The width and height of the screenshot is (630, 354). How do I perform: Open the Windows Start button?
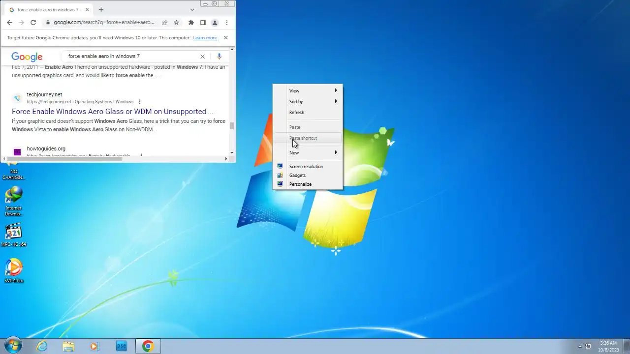(x=12, y=346)
